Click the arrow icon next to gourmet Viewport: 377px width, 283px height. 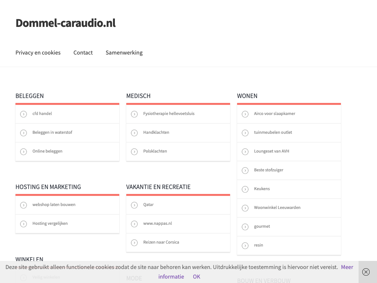[245, 227]
